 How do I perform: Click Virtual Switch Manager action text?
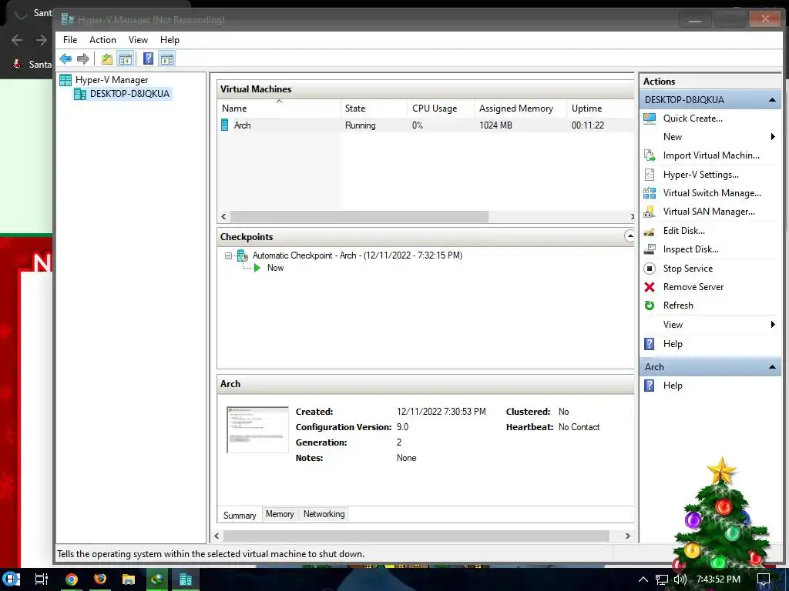(712, 193)
